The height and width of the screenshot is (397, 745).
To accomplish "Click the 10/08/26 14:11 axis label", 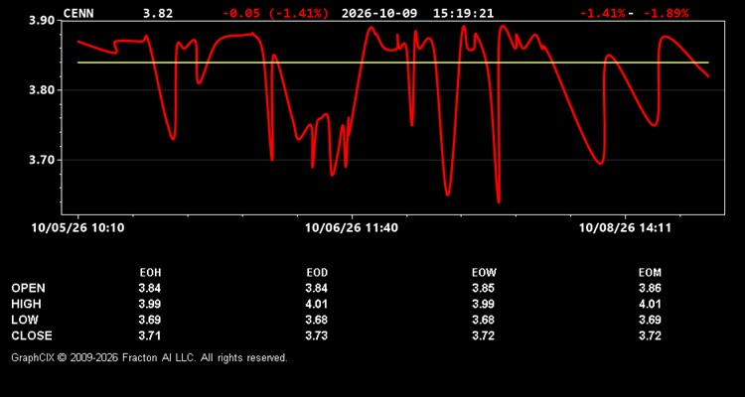I will coord(625,228).
